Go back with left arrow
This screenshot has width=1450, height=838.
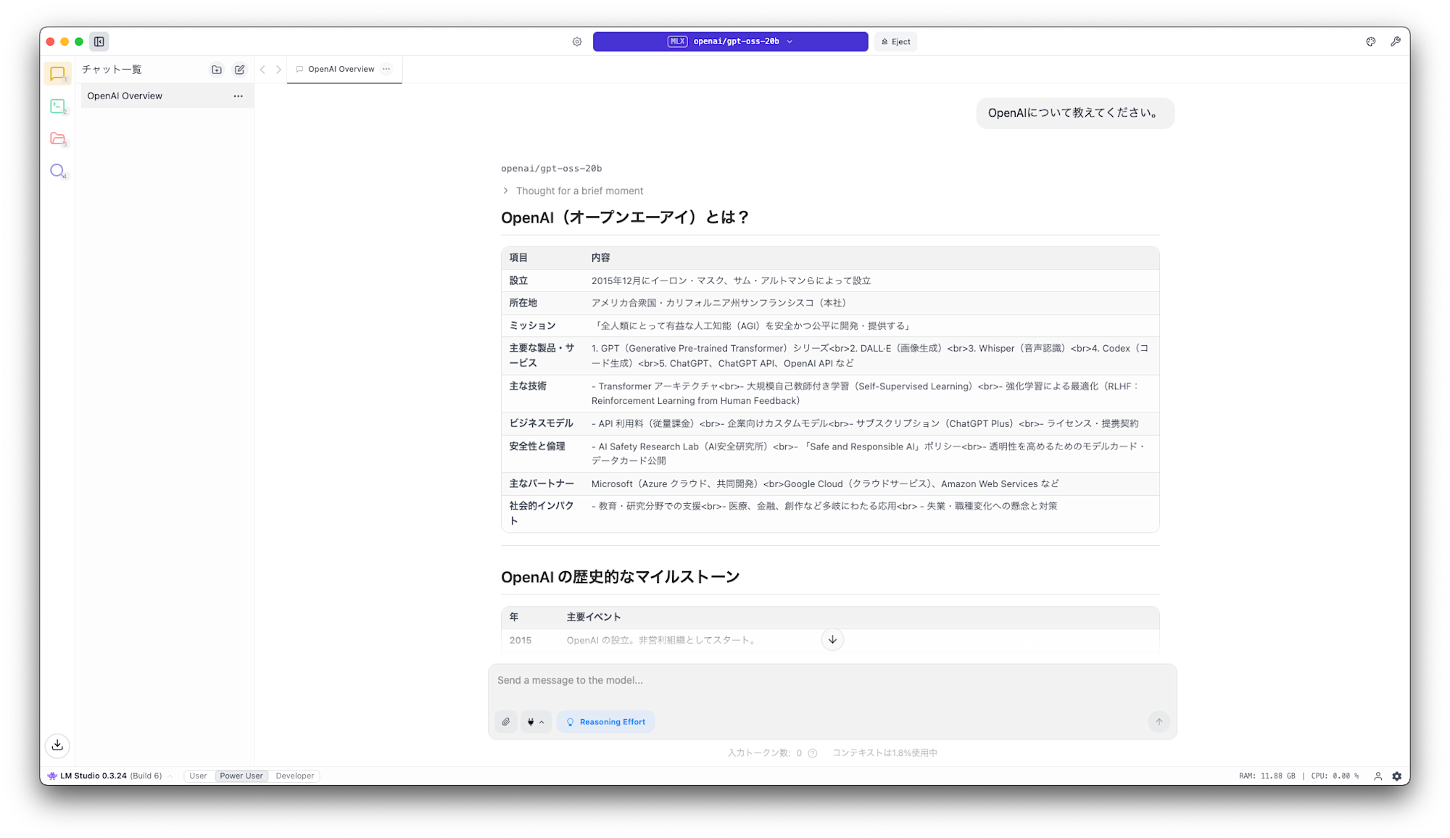[x=262, y=70]
